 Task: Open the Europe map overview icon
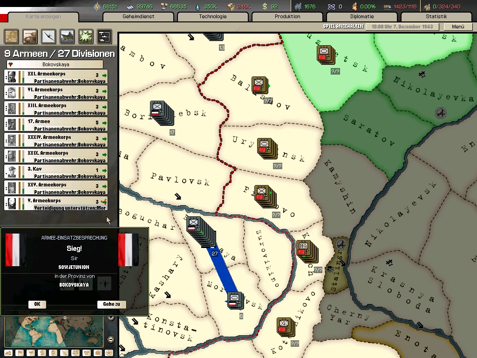pos(11,36)
